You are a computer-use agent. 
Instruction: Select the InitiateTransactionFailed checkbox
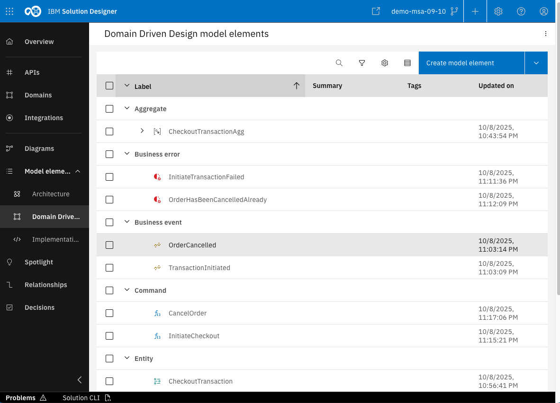109,177
